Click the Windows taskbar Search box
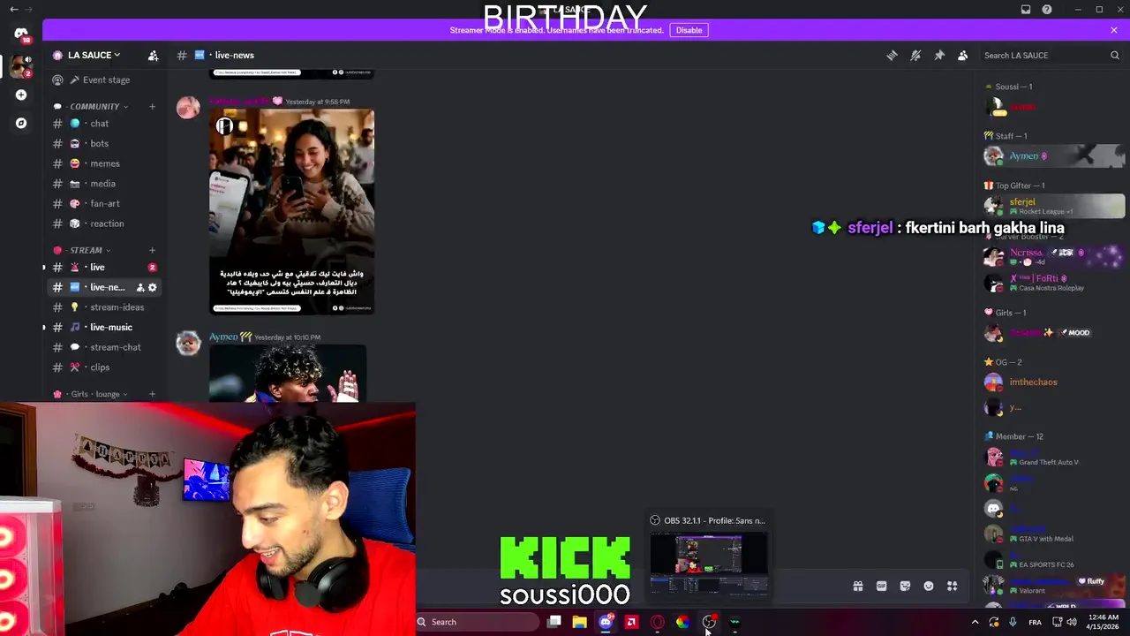Screen dimensions: 1130x636 point(478,622)
